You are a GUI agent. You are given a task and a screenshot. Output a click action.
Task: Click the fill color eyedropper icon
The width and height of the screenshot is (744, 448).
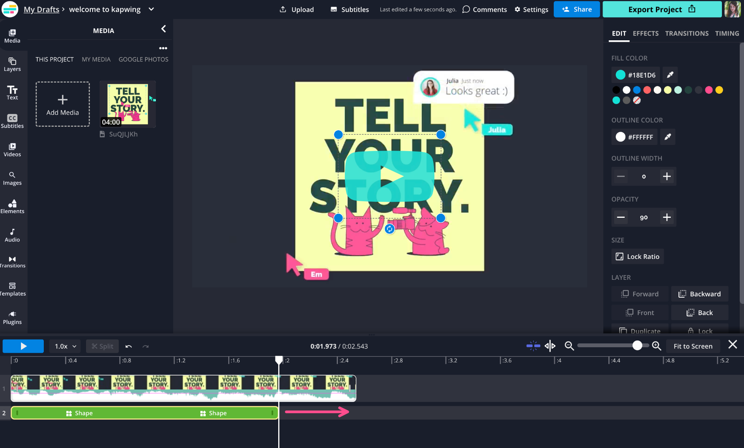click(x=670, y=75)
